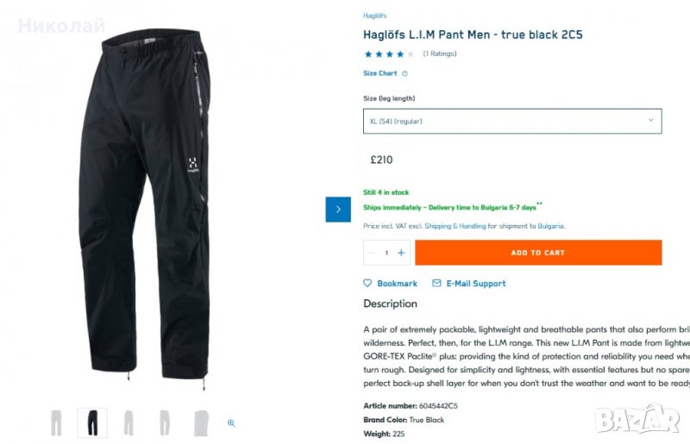Image resolution: width=690 pixels, height=444 pixels.
Task: Click the Size Chart info icon
Action: click(405, 73)
